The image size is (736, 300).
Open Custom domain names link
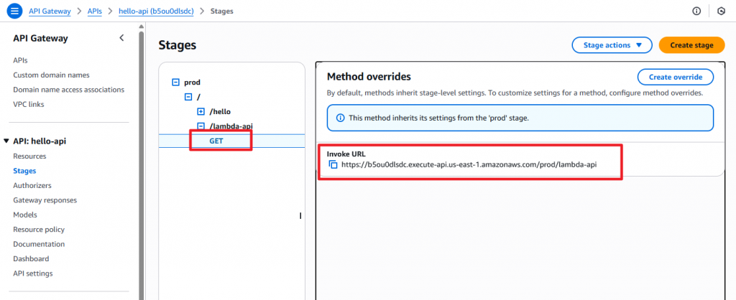pos(51,75)
